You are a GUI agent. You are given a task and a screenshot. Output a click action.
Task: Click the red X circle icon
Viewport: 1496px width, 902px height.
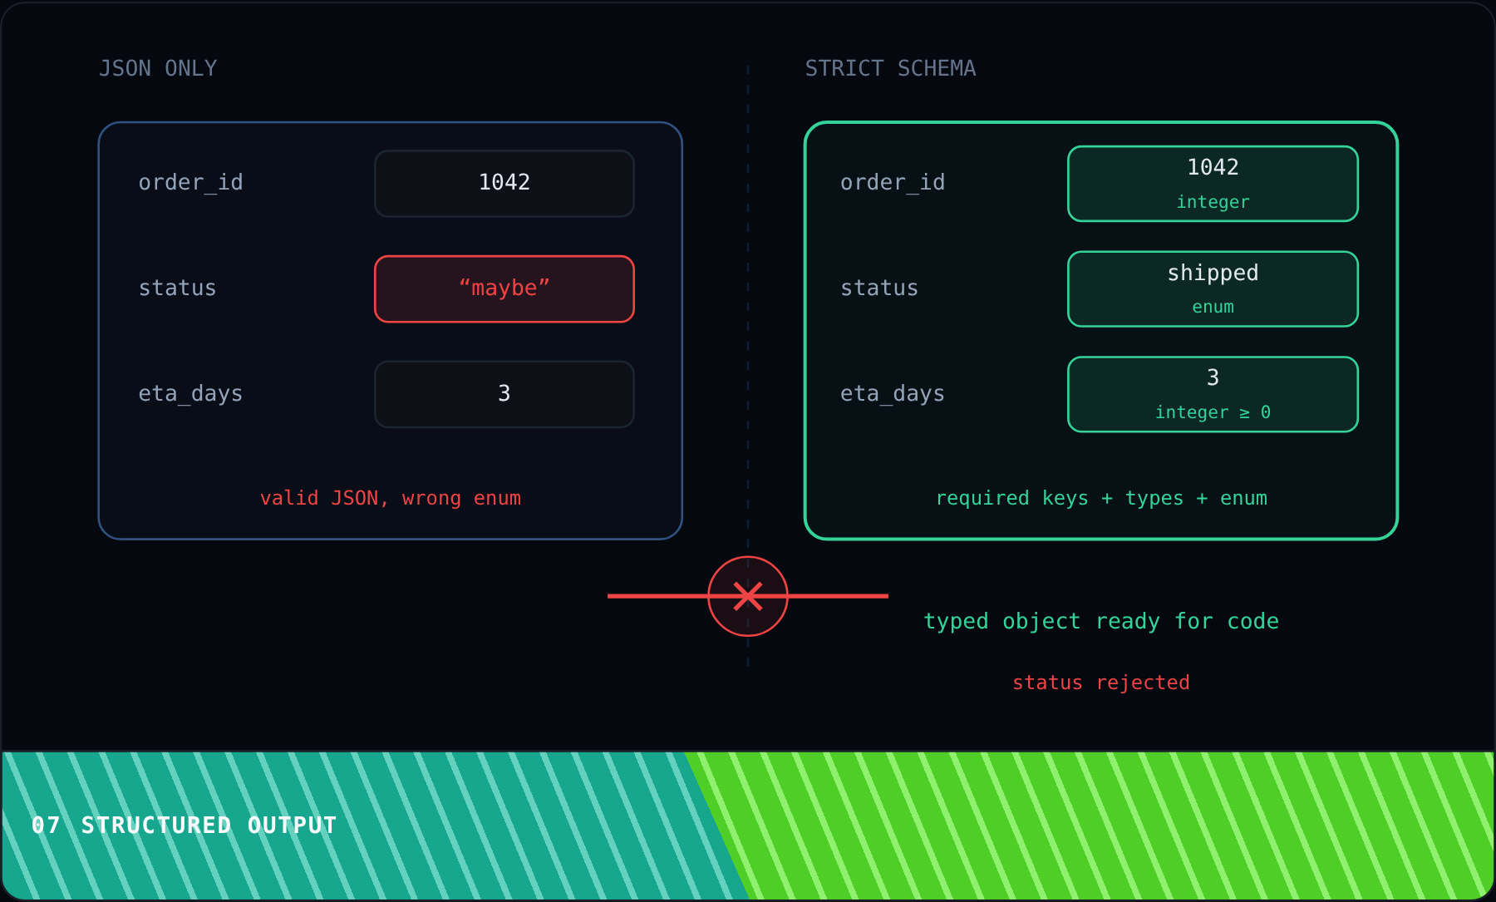(x=748, y=596)
